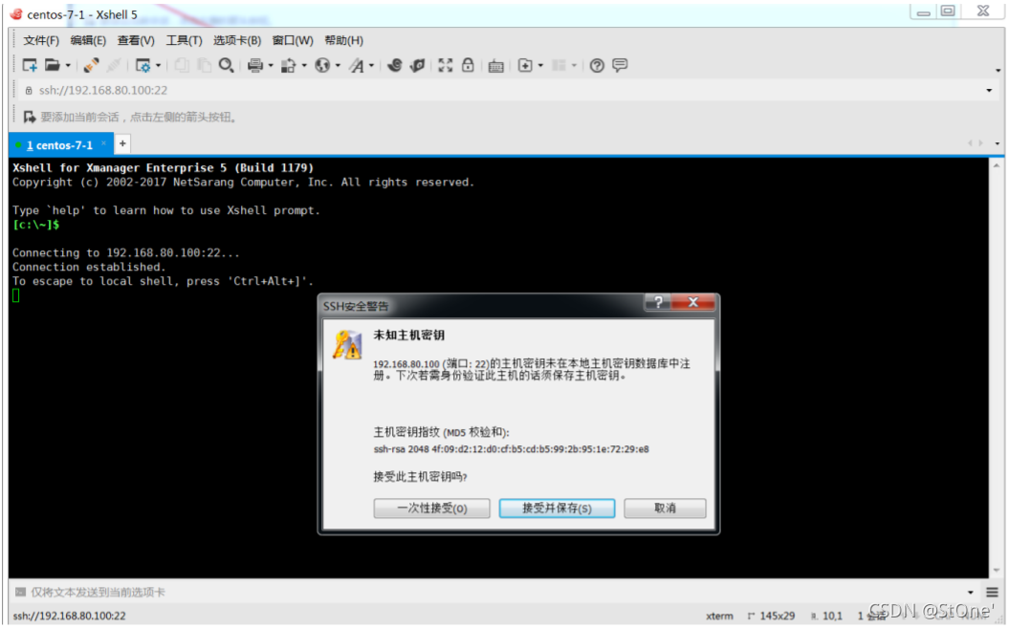This screenshot has width=1009, height=628.
Task: Click the dialog help question mark button
Action: [658, 302]
